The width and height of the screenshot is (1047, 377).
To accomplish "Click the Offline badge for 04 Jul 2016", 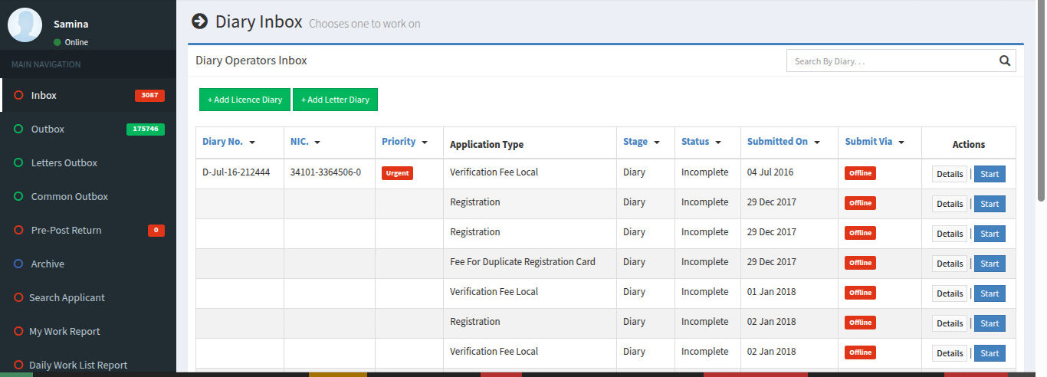I will coord(860,173).
